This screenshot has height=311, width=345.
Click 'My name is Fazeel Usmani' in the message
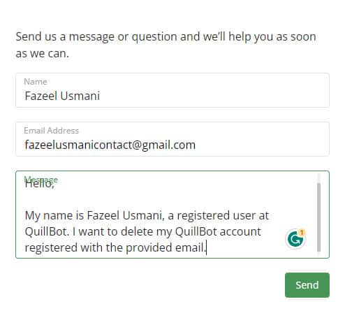click(x=94, y=215)
